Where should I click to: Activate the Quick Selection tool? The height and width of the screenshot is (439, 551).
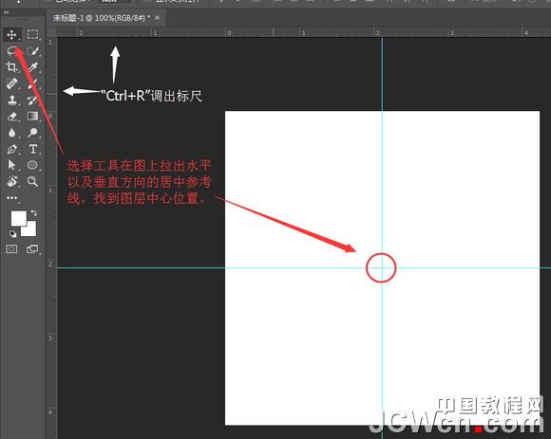pos(32,51)
